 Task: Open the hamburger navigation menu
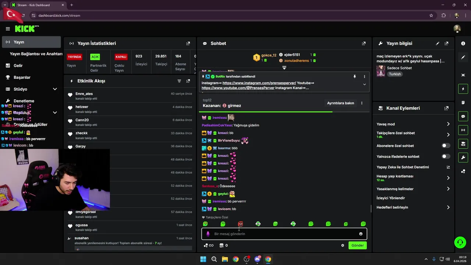8,29
